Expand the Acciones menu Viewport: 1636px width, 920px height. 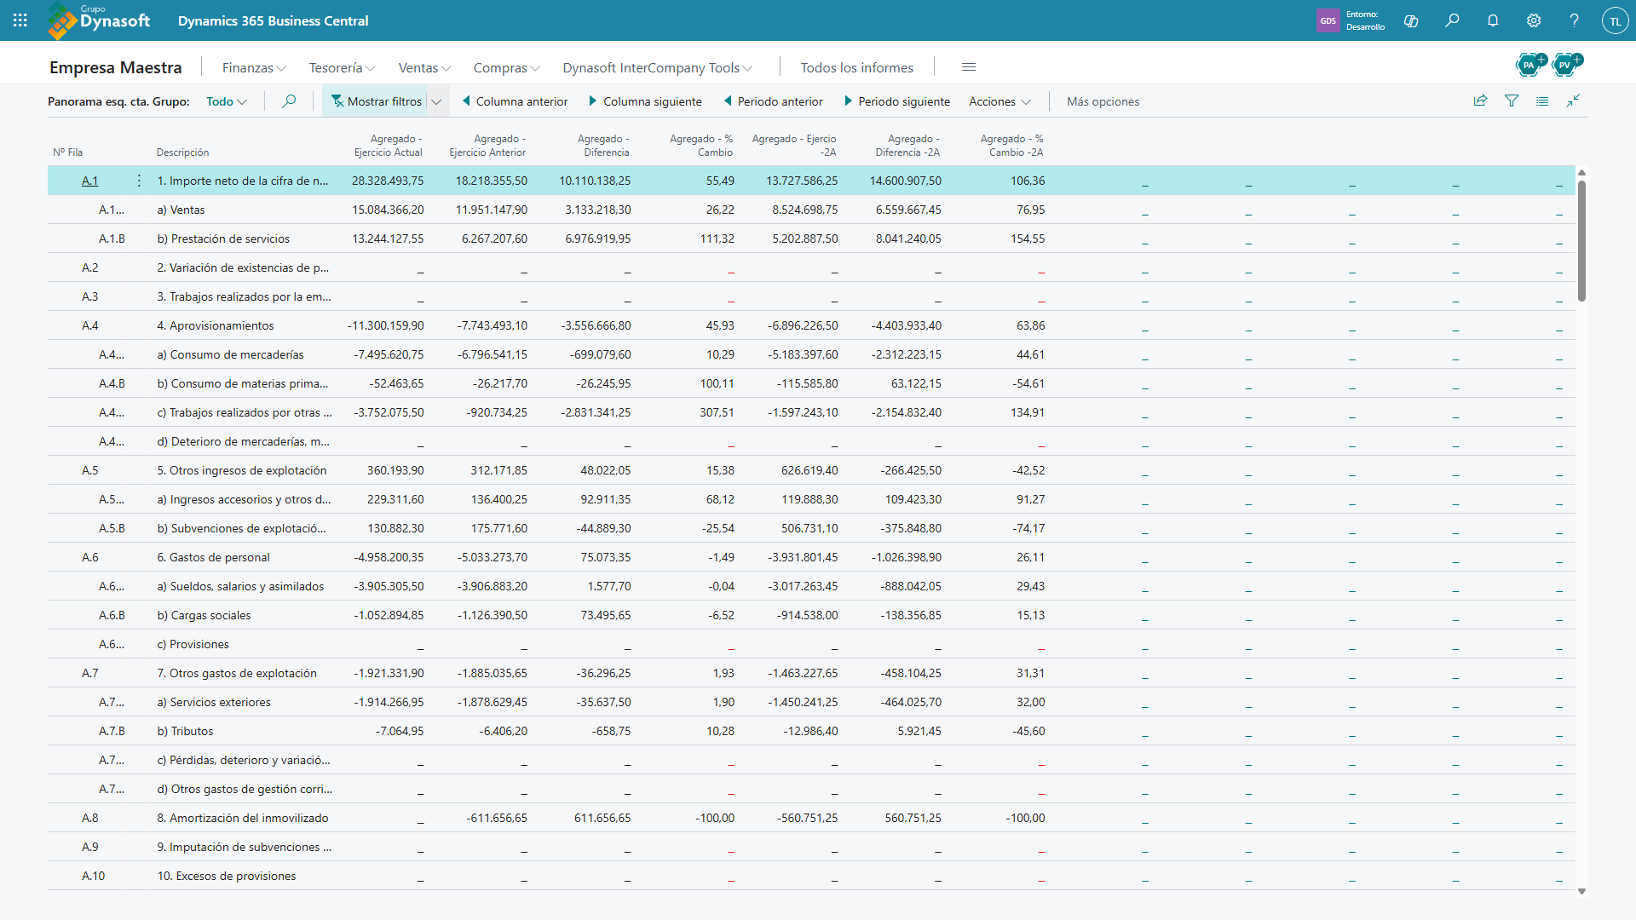999,101
